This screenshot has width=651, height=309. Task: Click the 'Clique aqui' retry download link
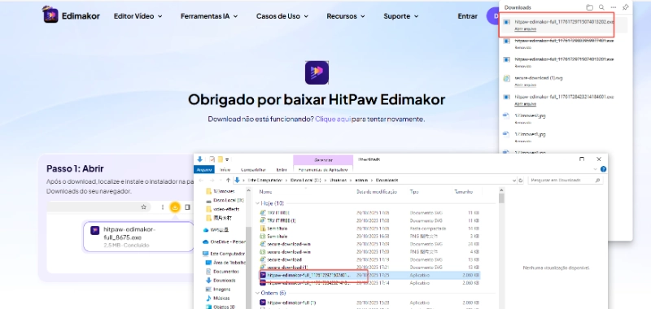[x=333, y=119]
